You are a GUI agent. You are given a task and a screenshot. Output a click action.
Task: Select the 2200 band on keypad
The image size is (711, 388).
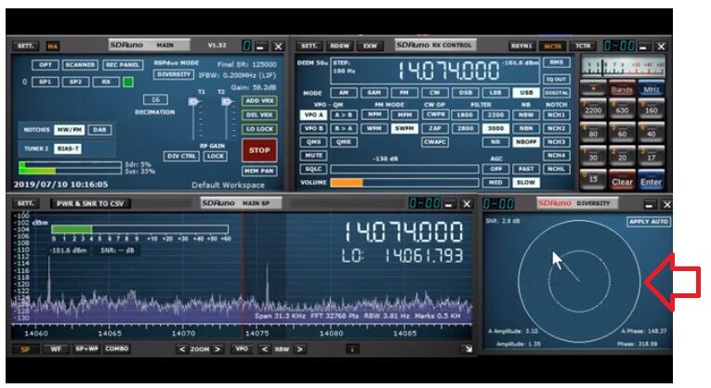point(593,110)
